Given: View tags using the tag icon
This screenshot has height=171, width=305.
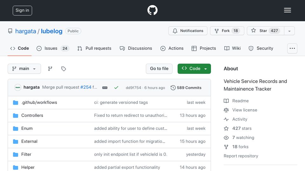Looking at the screenshot, I should pyautogui.click(x=64, y=69).
